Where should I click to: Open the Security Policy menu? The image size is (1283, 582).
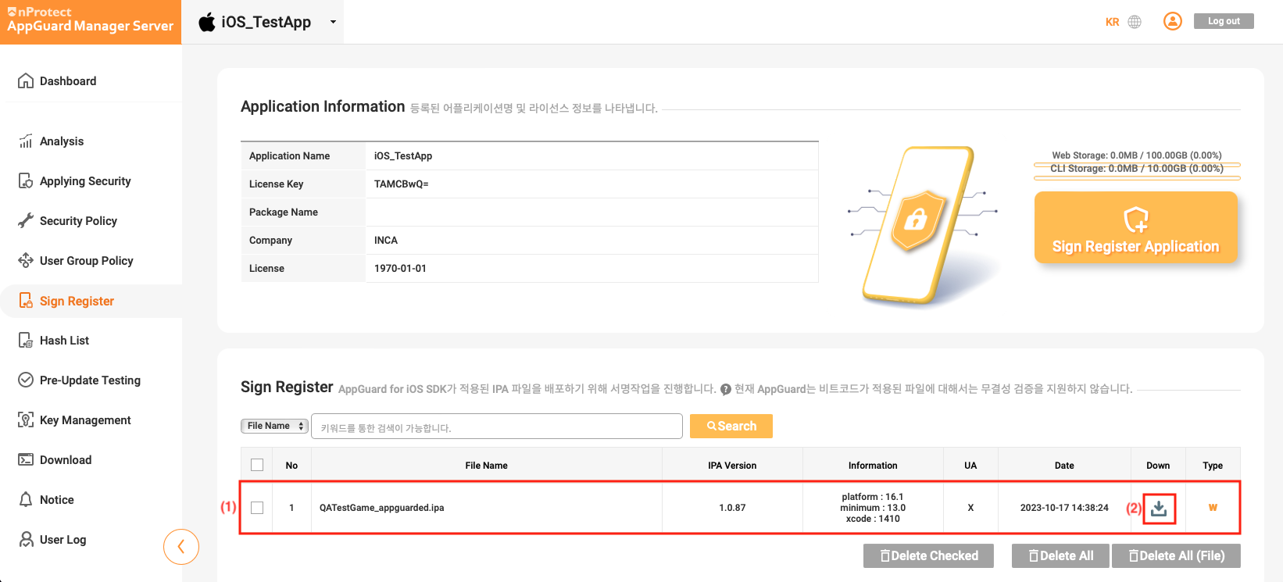[78, 221]
